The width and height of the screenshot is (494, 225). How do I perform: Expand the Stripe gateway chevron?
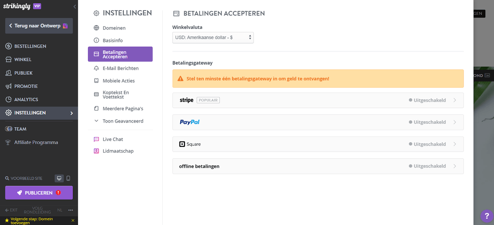click(454, 100)
